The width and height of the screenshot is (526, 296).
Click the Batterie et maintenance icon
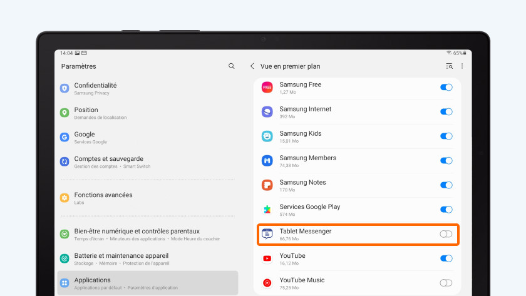pyautogui.click(x=64, y=258)
